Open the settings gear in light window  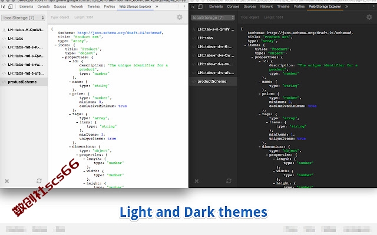(x=180, y=17)
